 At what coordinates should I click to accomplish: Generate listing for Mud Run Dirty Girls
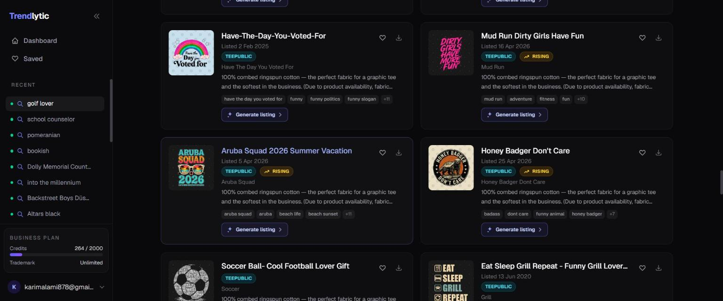pyautogui.click(x=514, y=114)
